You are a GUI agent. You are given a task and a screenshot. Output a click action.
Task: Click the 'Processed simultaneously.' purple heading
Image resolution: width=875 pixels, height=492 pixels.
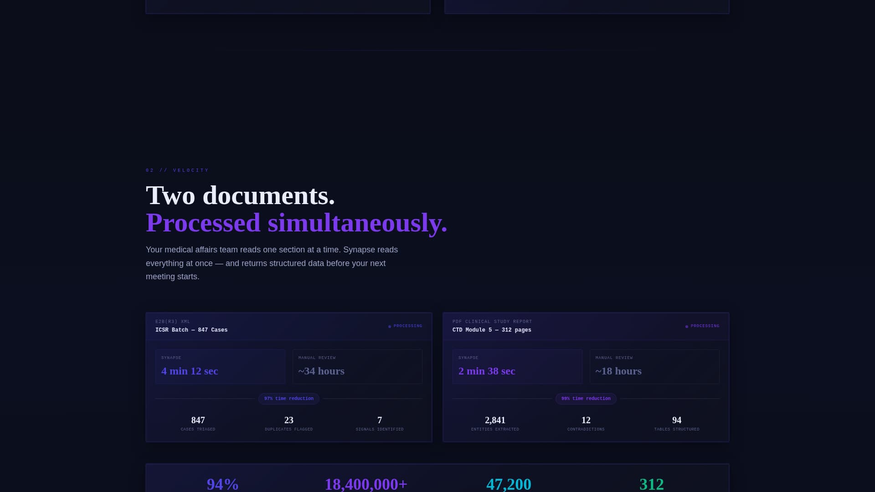[297, 223]
